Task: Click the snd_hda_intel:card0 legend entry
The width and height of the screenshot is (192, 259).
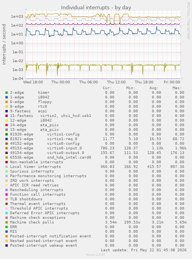Action: pos(69,157)
